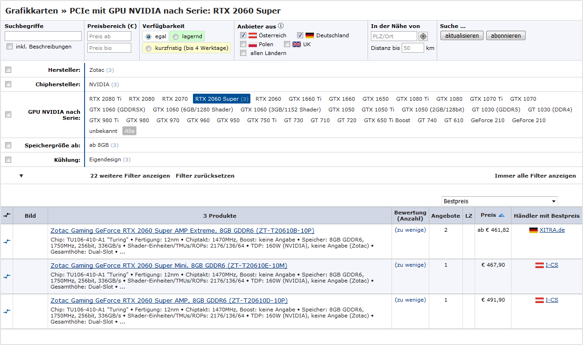
Task: Select the GTX 1660 Ti series filter
Action: [305, 99]
